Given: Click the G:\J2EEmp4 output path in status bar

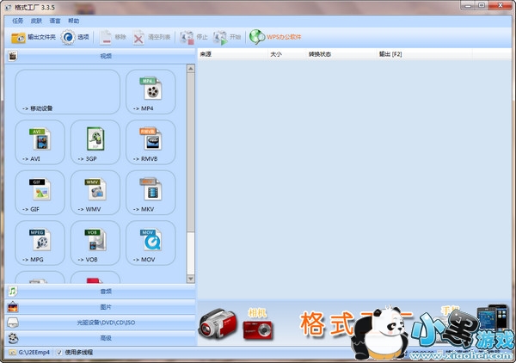Looking at the screenshot, I should pyautogui.click(x=33, y=353).
